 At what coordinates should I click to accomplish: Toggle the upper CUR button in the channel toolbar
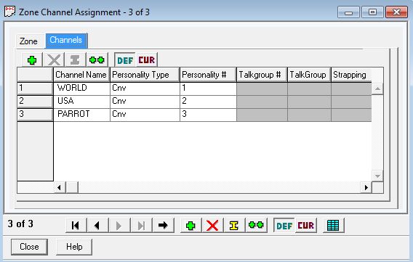[x=147, y=60]
